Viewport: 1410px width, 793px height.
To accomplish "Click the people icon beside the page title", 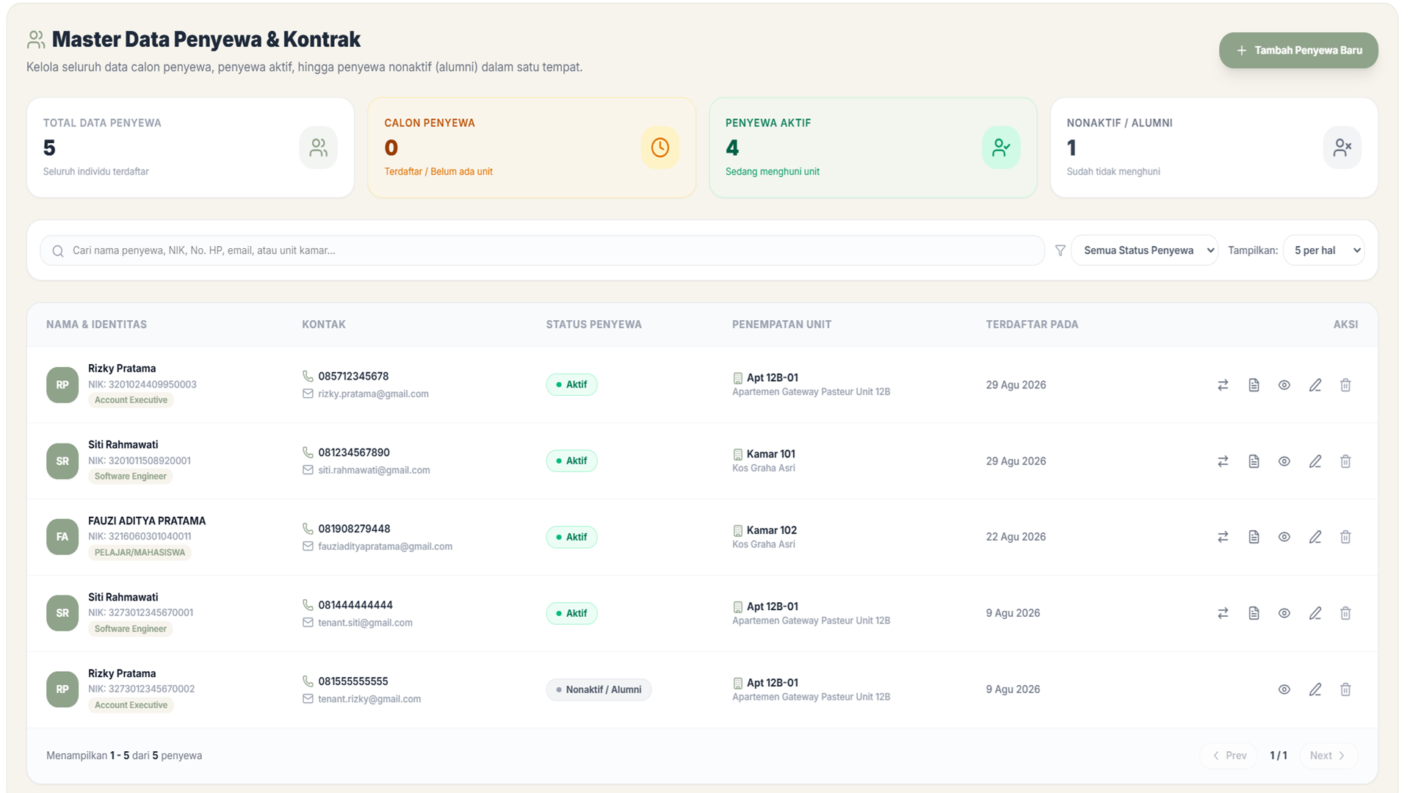I will (36, 39).
